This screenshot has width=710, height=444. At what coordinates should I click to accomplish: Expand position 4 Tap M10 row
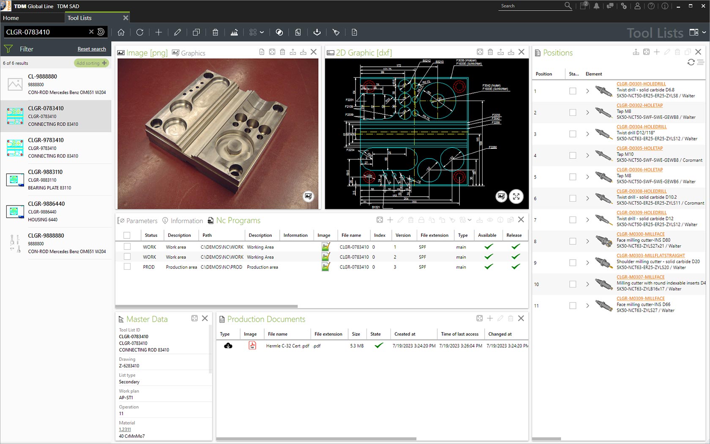(587, 155)
